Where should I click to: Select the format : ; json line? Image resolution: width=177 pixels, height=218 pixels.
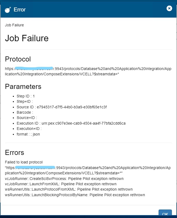28,134
